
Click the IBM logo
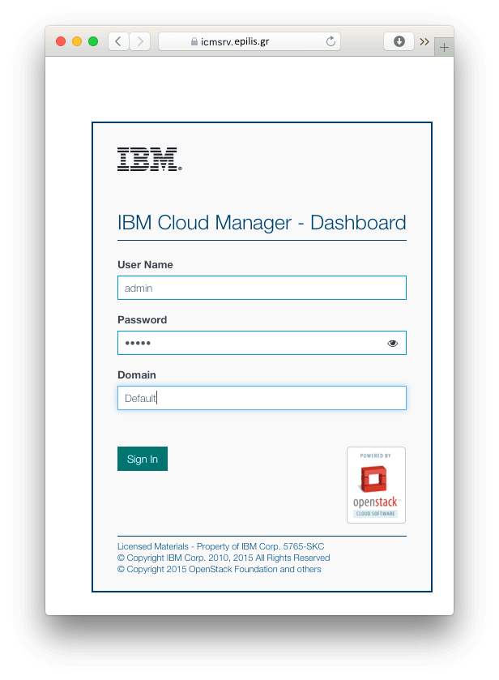[150, 159]
